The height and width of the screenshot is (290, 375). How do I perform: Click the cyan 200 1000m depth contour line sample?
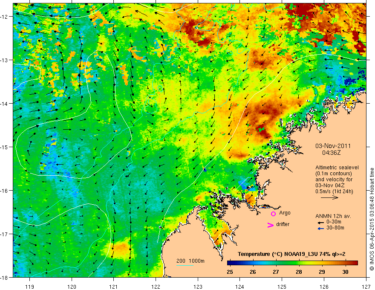pyautogui.click(x=185, y=265)
